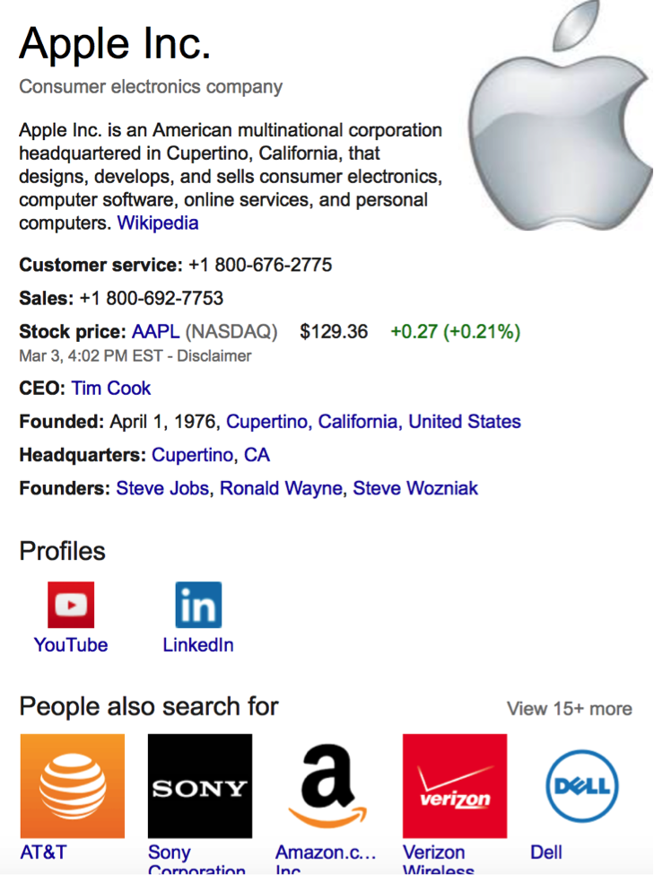Screen dimensions: 654x875
Task: Open the Wikipedia link
Action: tap(157, 223)
